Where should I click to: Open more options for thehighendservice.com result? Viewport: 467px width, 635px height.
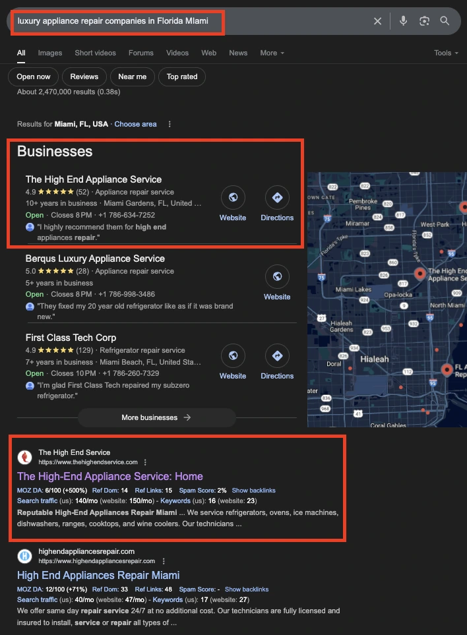point(145,462)
